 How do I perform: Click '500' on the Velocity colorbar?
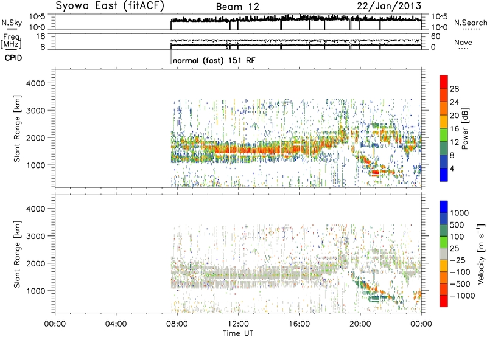click(457, 224)
